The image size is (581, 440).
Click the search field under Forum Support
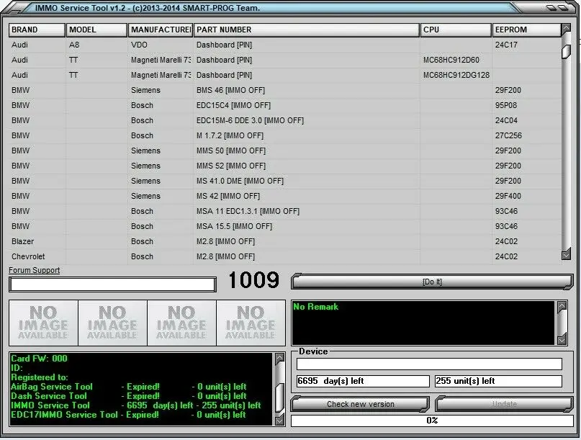click(x=112, y=284)
